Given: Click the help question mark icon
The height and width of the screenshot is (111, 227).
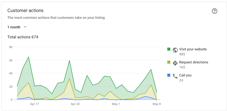Looking at the screenshot, I should point(214,11).
